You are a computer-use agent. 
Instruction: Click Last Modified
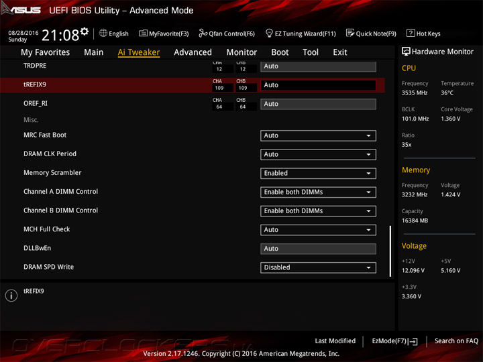tap(335, 341)
